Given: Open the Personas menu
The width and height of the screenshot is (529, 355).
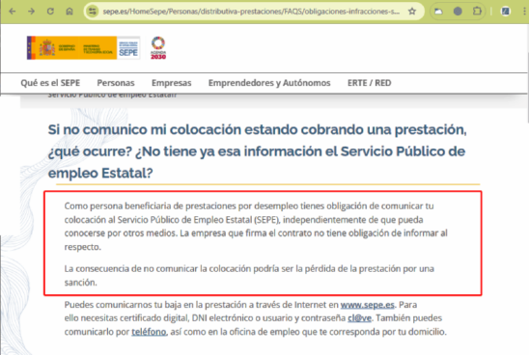Looking at the screenshot, I should pyautogui.click(x=116, y=83).
